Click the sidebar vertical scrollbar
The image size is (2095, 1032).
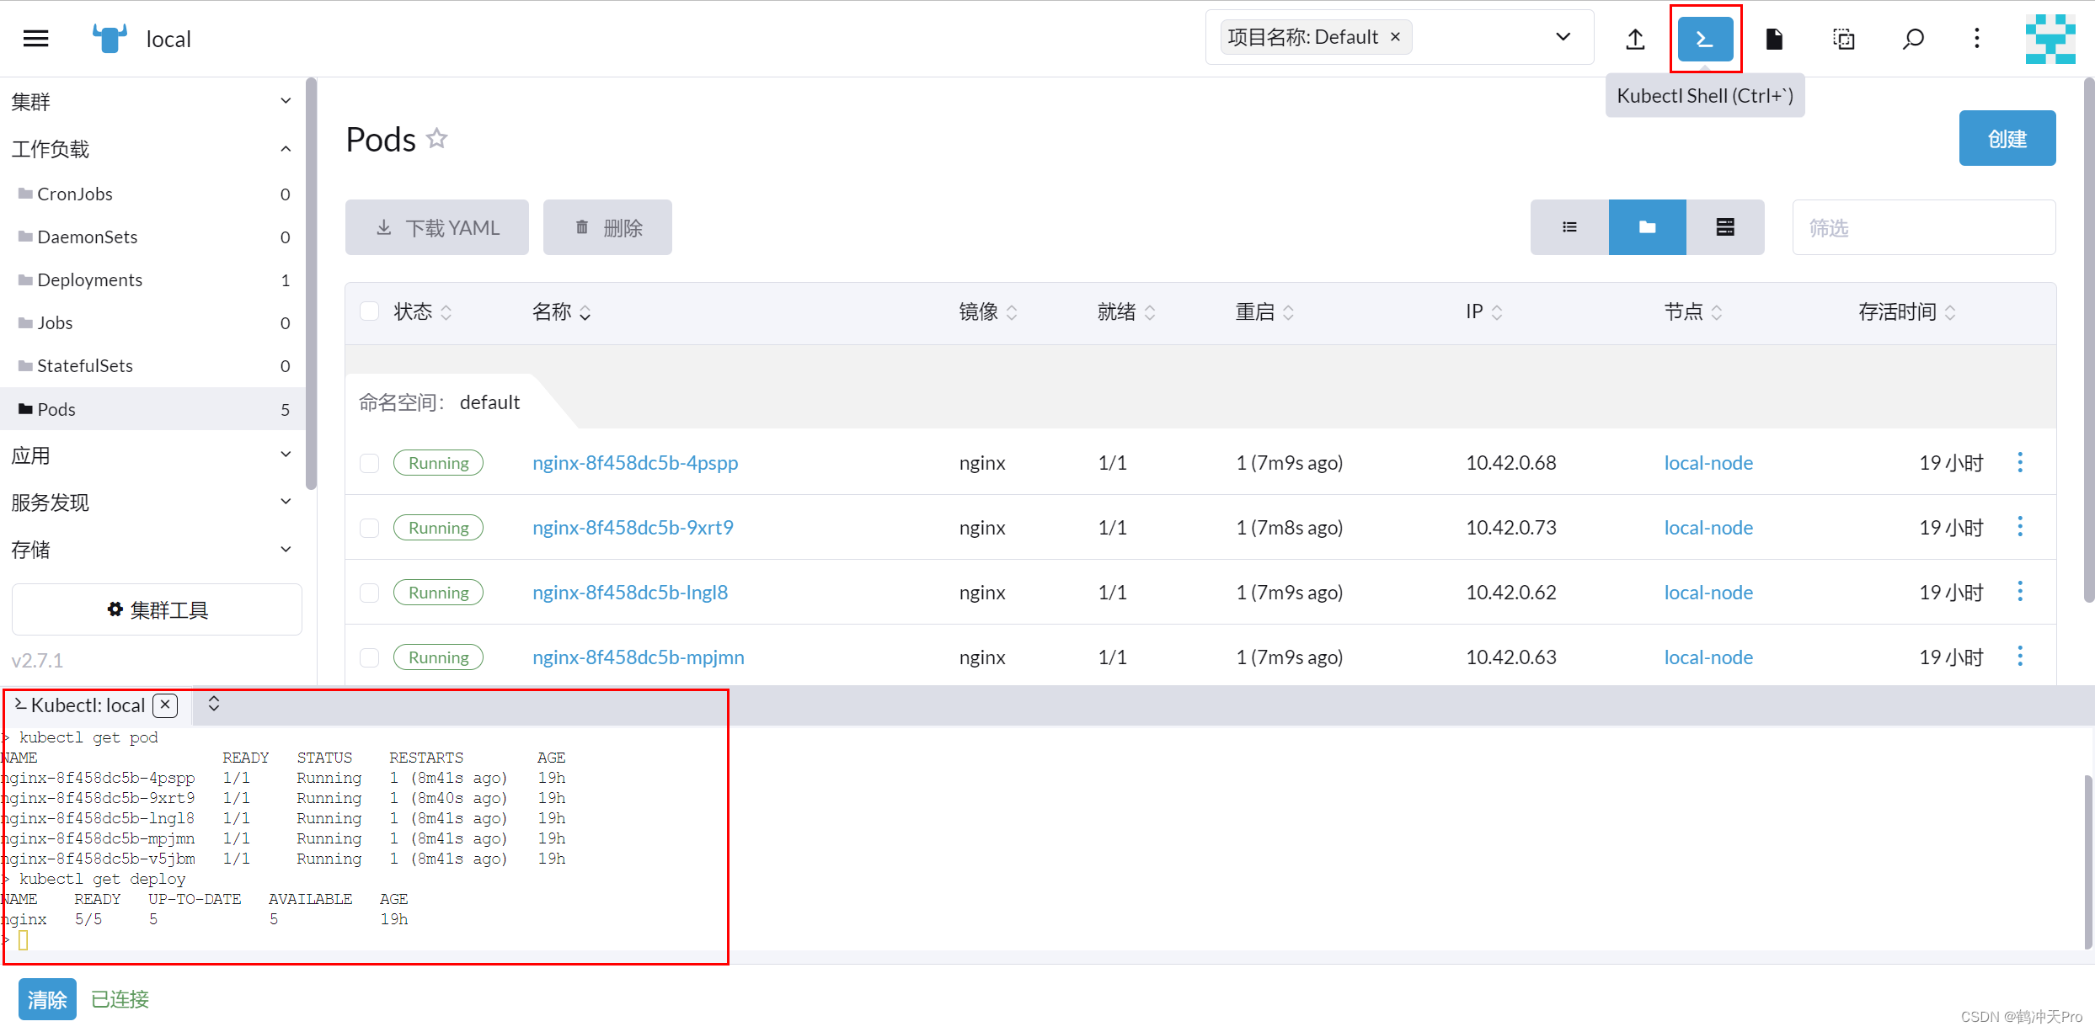pyautogui.click(x=311, y=285)
